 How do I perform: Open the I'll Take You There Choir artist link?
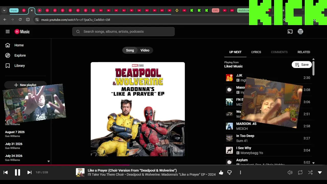(x=106, y=175)
